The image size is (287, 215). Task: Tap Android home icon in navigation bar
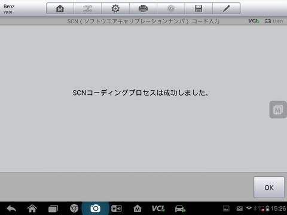tap(32, 208)
